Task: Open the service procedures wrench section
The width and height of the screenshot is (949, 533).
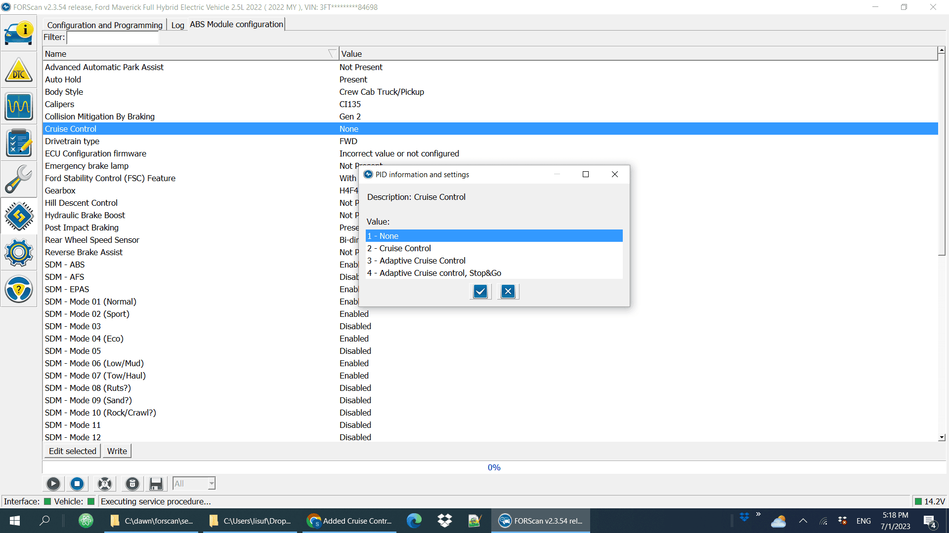Action: coord(19,180)
